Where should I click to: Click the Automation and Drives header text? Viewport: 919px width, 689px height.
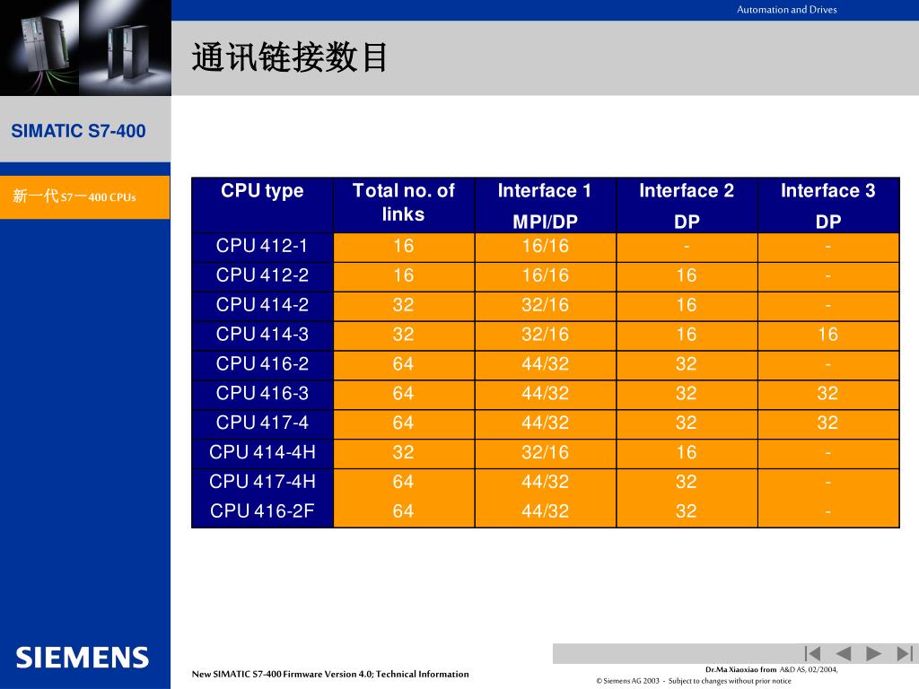[x=786, y=9]
